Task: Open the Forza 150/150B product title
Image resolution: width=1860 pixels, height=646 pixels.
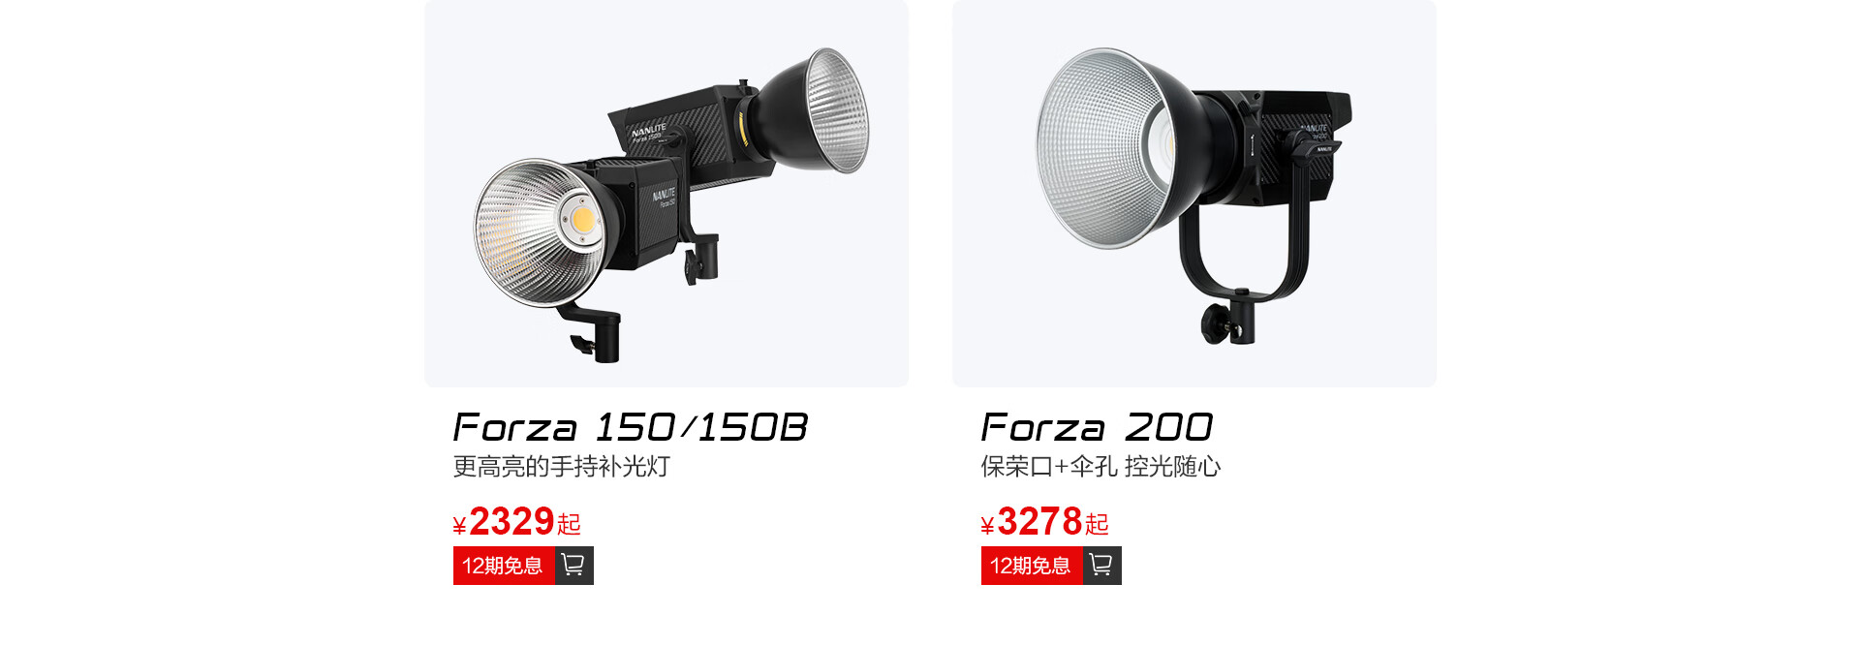Action: tap(630, 427)
